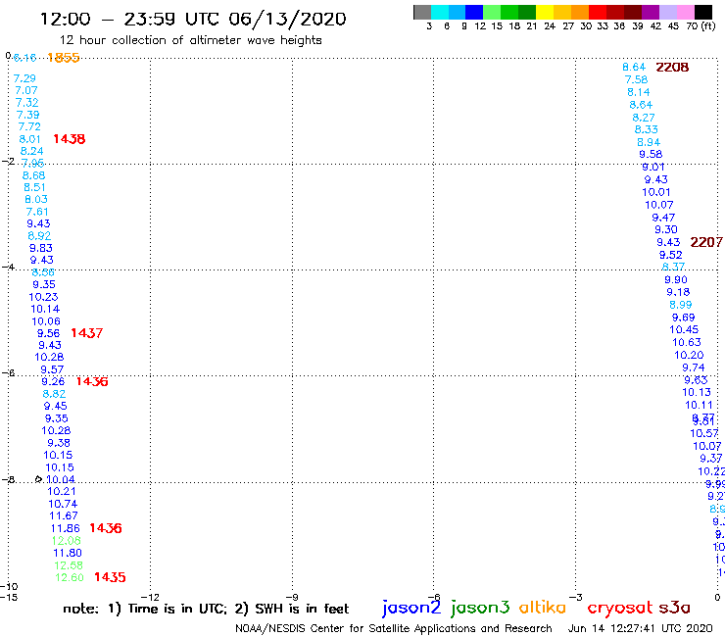This screenshot has height=637, width=725.
Task: Select the light green 15 ft swatch
Action: [492, 12]
